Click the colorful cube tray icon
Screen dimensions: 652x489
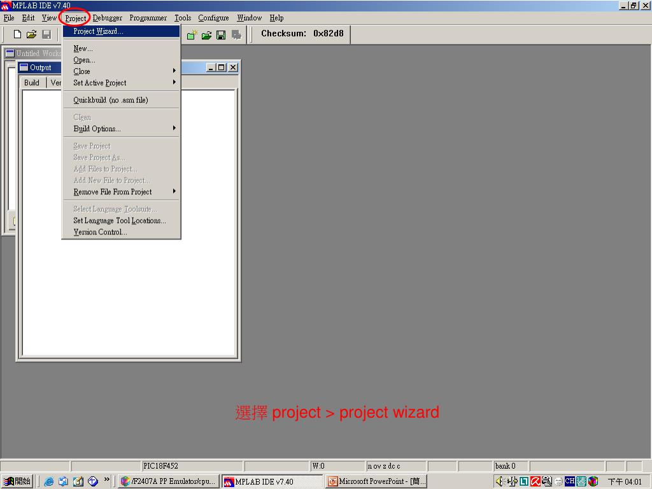(x=593, y=481)
